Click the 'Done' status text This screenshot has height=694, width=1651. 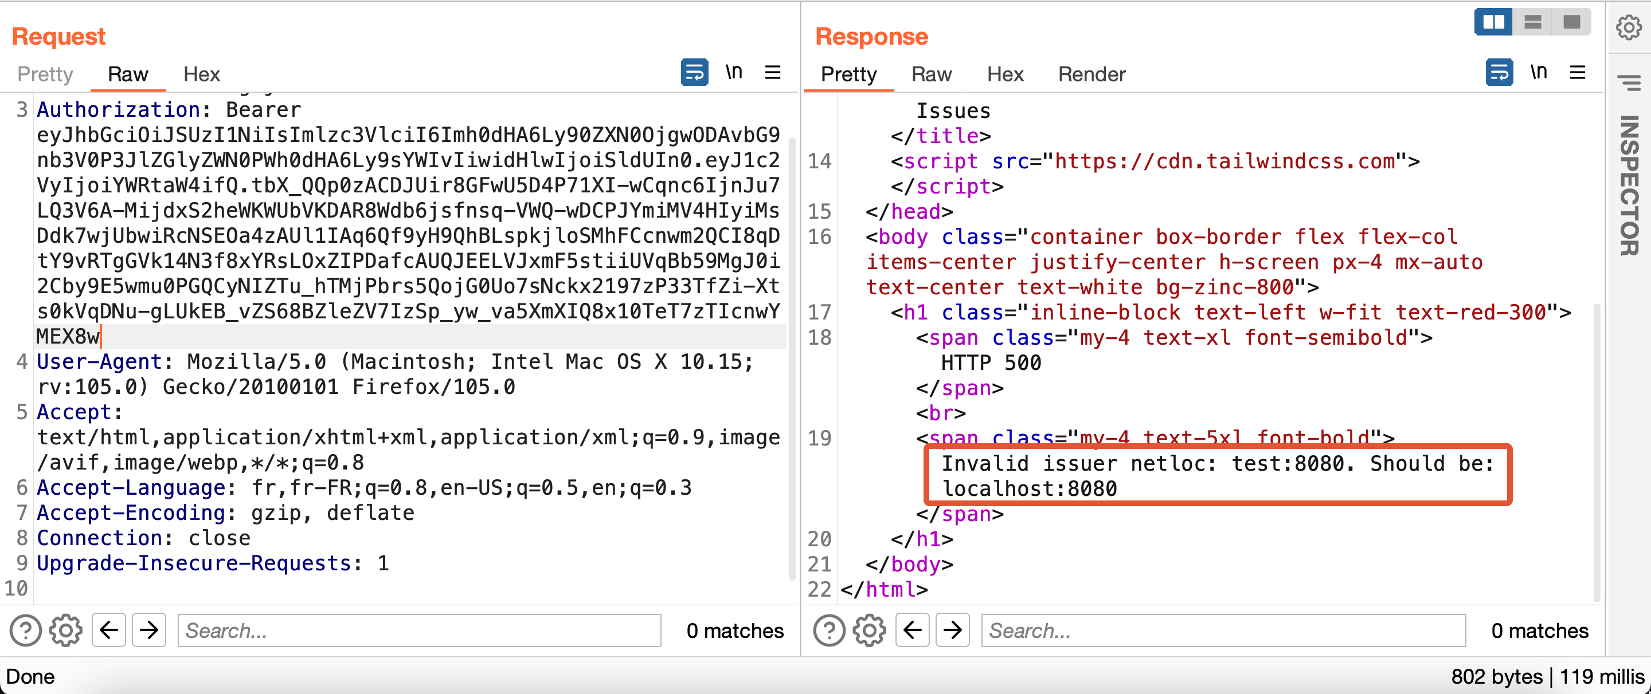click(30, 677)
